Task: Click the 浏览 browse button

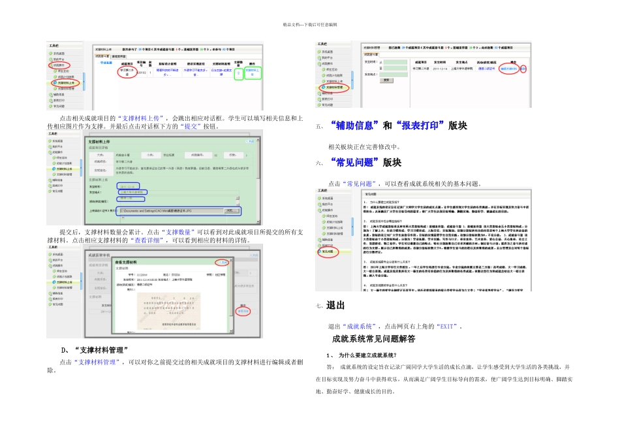Action: pyautogui.click(x=232, y=210)
